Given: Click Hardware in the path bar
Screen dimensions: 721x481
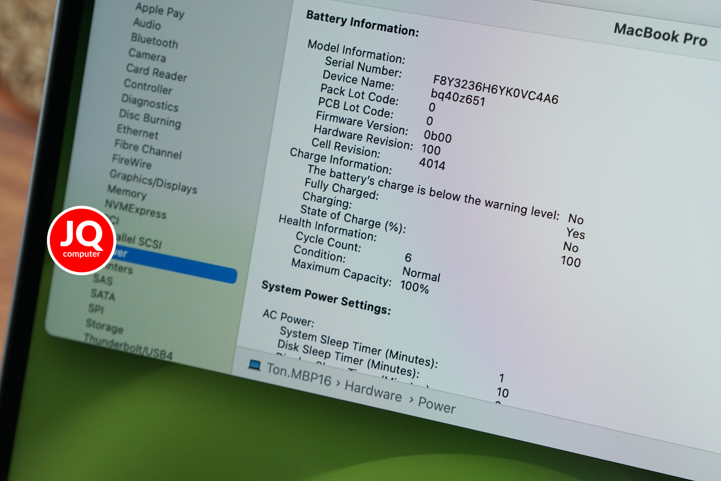Looking at the screenshot, I should coord(373,392).
